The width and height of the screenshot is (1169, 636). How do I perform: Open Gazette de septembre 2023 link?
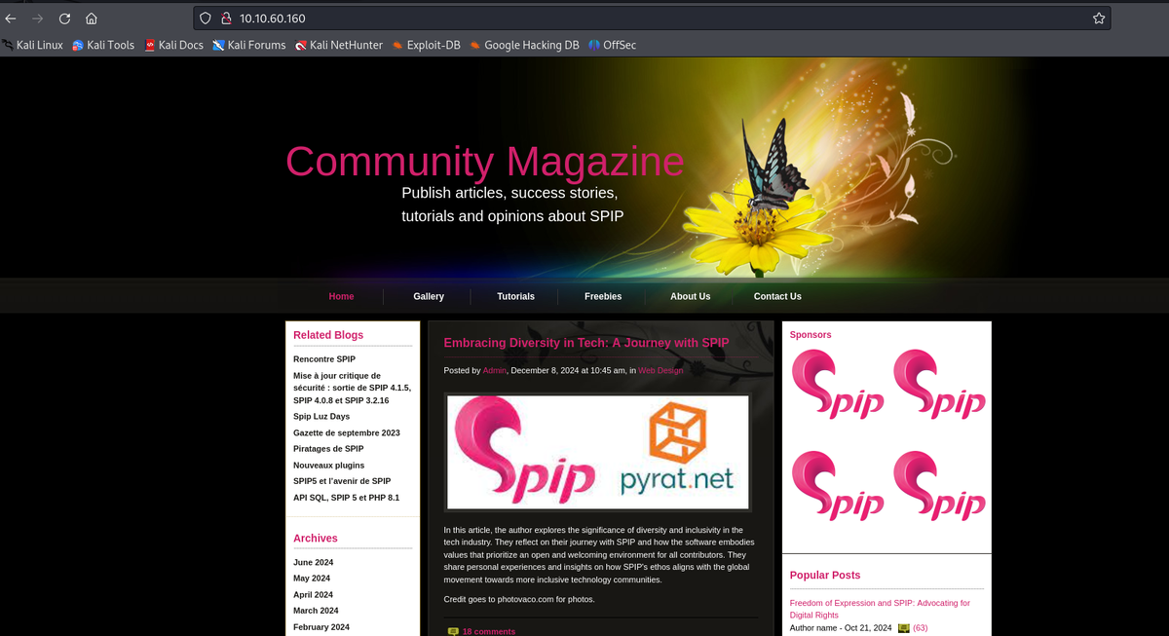[x=347, y=432]
